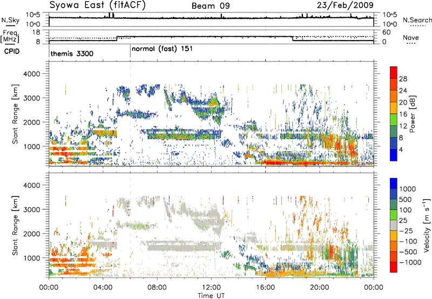This screenshot has width=432, height=299.
Task: Select the 'Beam 09' label
Action: [211, 6]
